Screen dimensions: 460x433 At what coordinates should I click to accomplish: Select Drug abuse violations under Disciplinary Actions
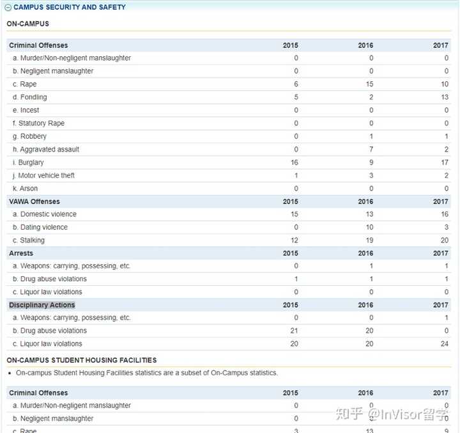(x=229, y=331)
